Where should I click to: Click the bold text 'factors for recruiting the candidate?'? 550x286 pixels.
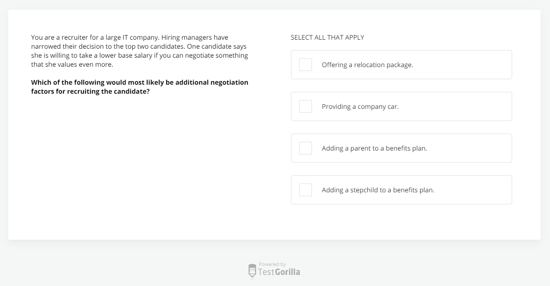[x=90, y=91]
